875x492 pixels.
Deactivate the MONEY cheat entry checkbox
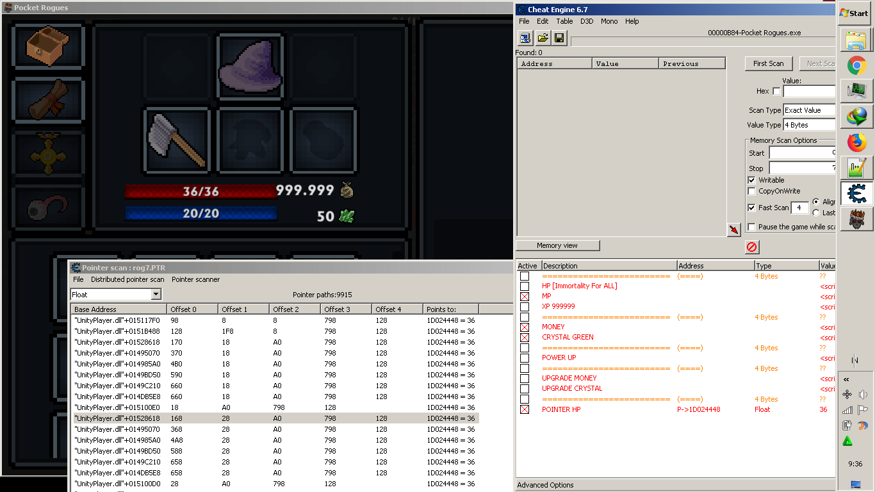coord(525,327)
